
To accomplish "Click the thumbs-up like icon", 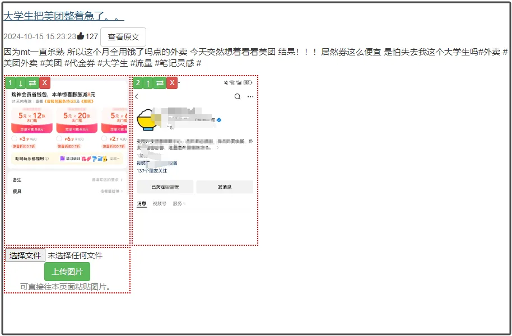I will point(81,36).
